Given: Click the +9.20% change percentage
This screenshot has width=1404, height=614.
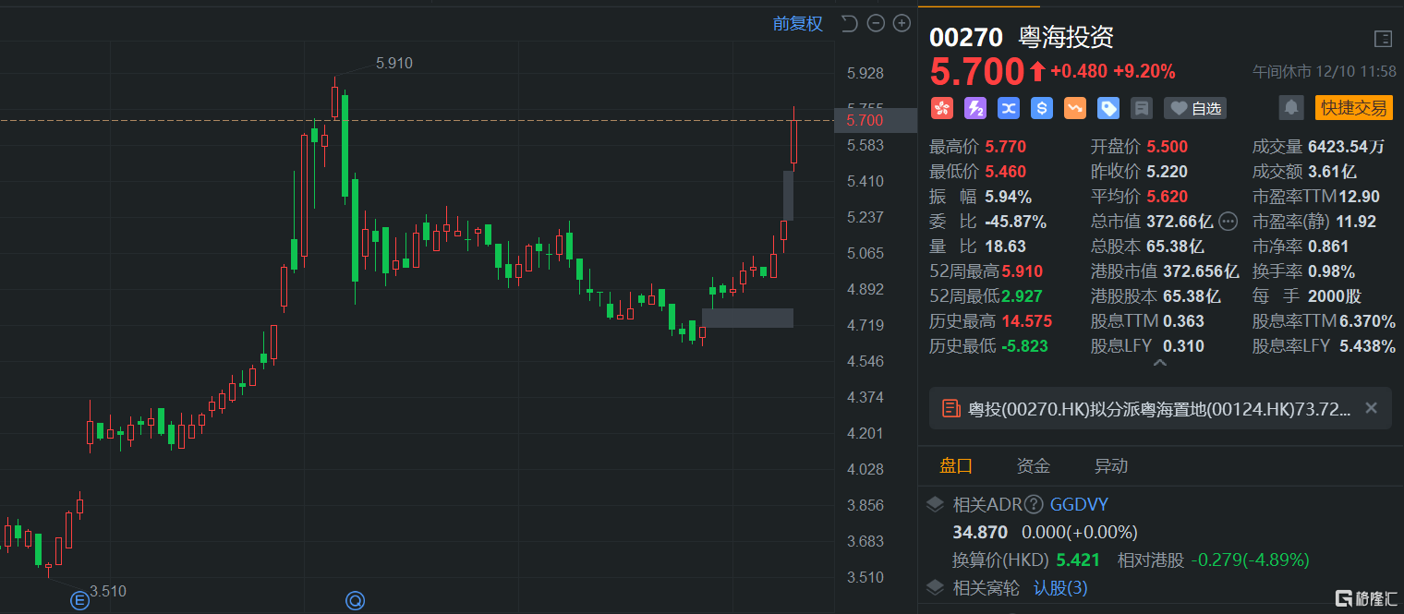Looking at the screenshot, I should (x=1144, y=71).
